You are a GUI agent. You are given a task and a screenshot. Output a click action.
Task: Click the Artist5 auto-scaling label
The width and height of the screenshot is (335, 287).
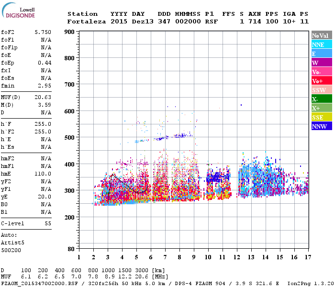(12, 243)
